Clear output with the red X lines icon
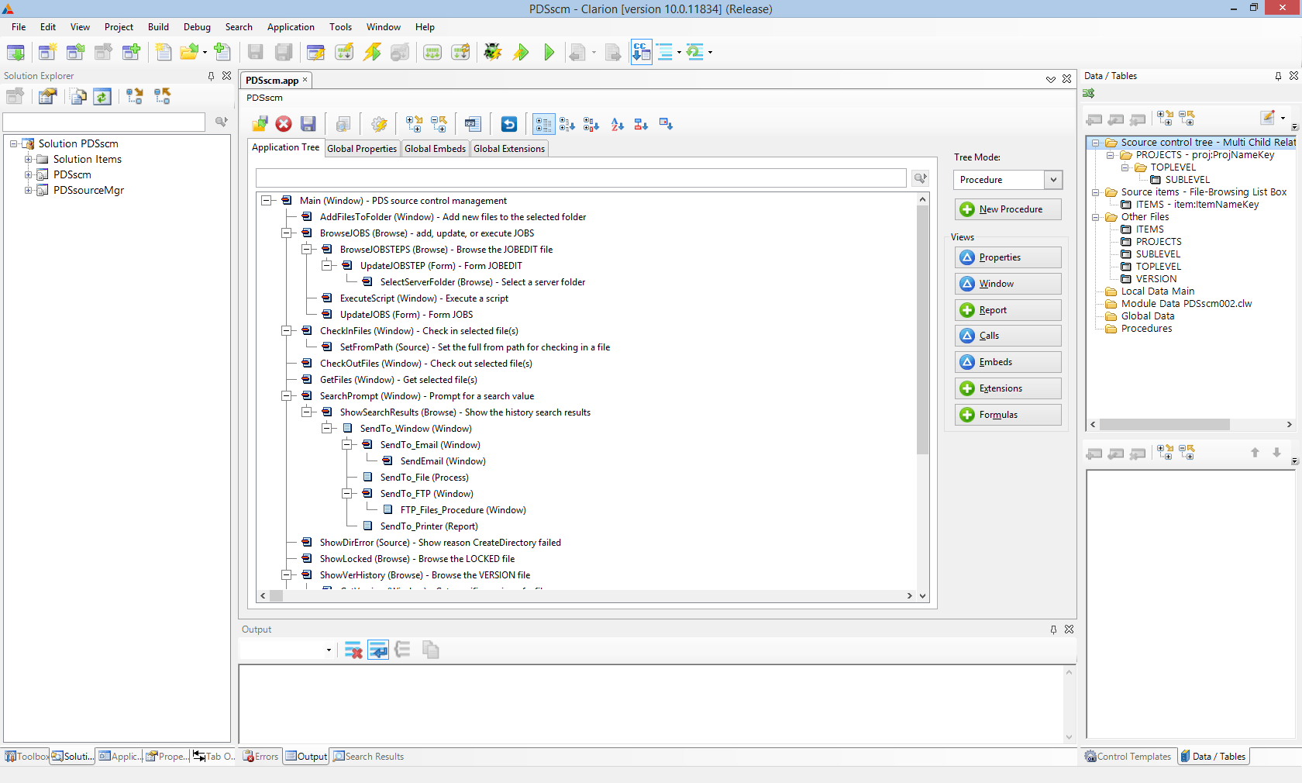This screenshot has height=783, width=1302. pyautogui.click(x=353, y=650)
